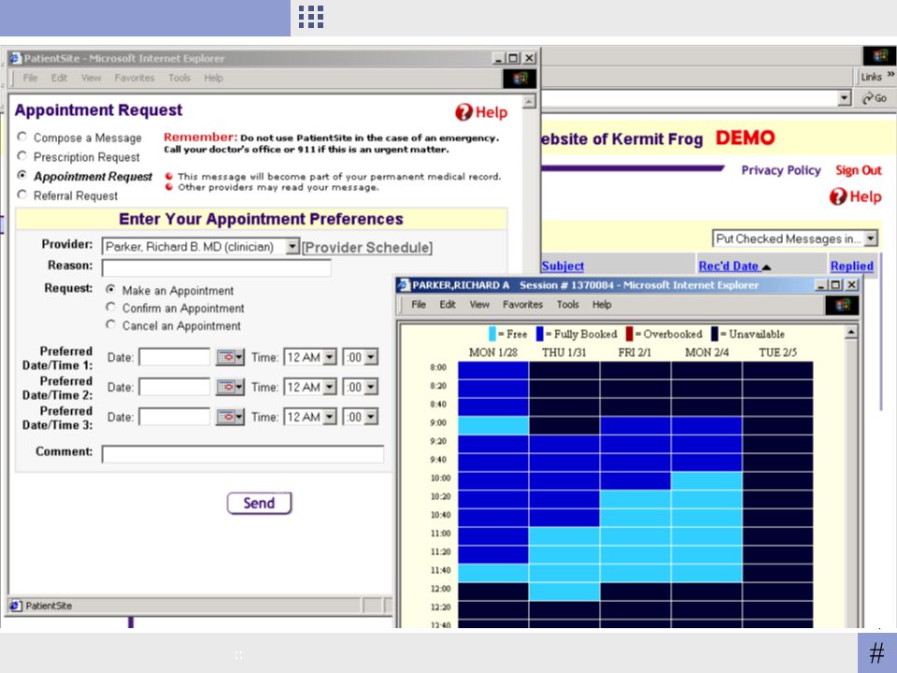
Task: Click the IE page icon in PatientSite title bar
Action: click(x=16, y=58)
